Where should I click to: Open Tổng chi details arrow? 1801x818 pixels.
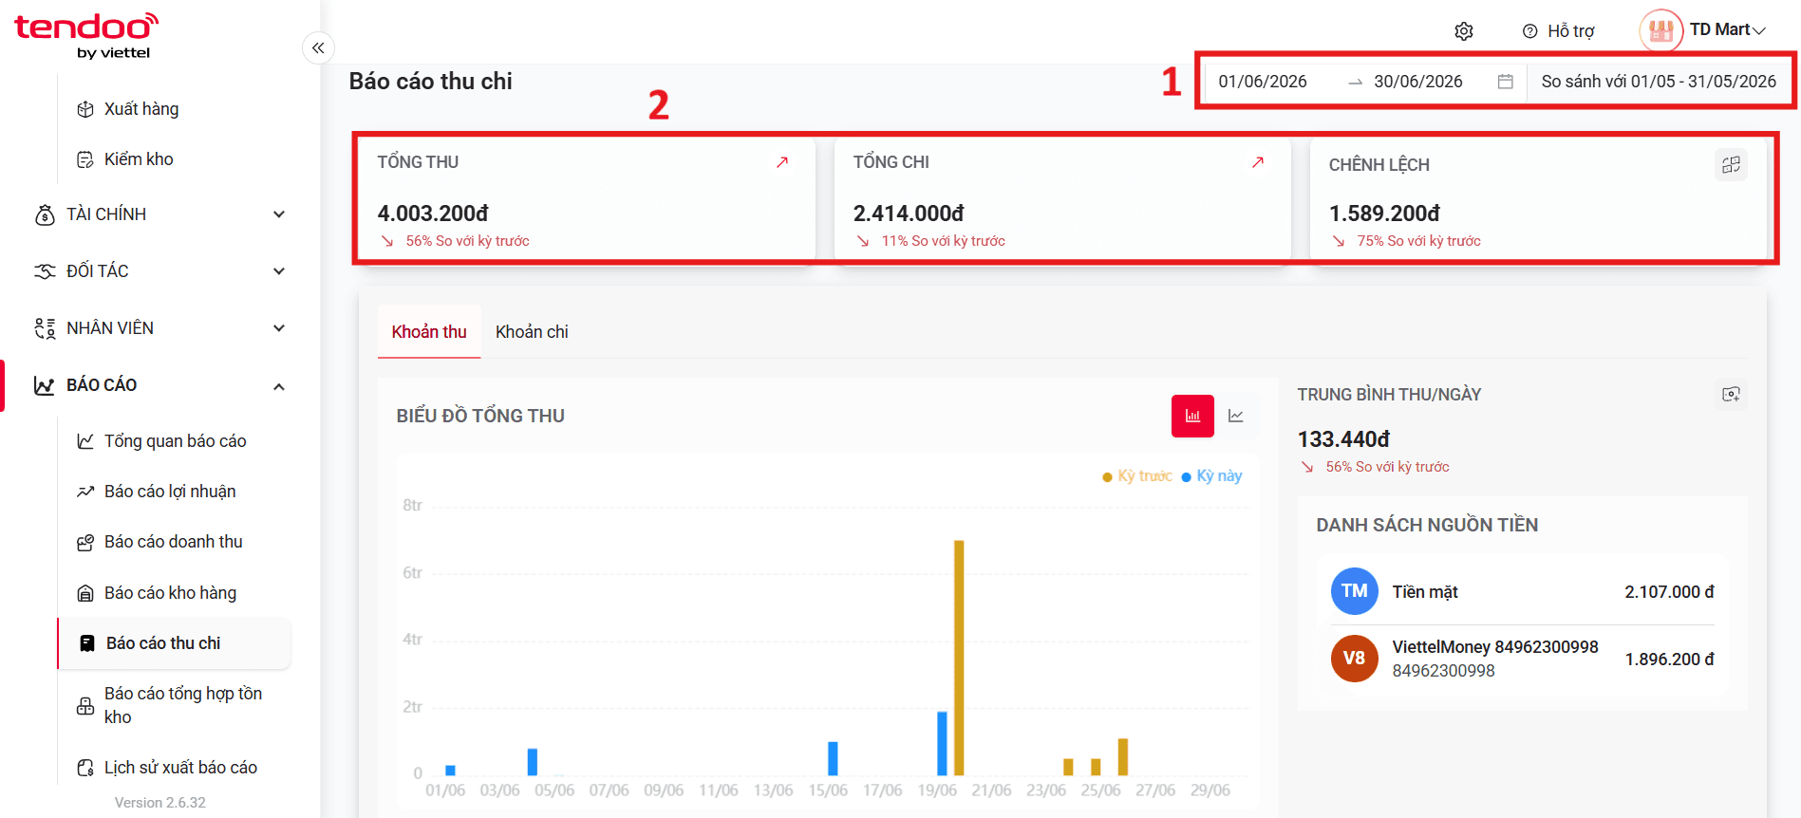(1258, 162)
